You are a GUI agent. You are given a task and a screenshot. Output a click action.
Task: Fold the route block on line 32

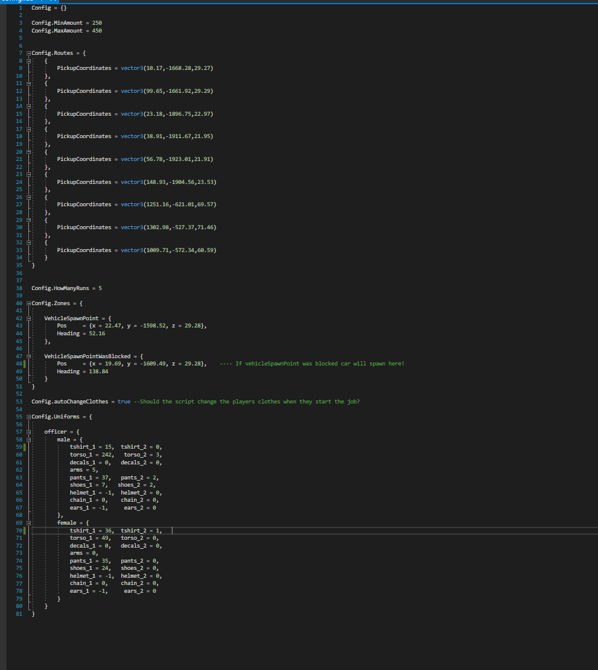[x=28, y=242]
